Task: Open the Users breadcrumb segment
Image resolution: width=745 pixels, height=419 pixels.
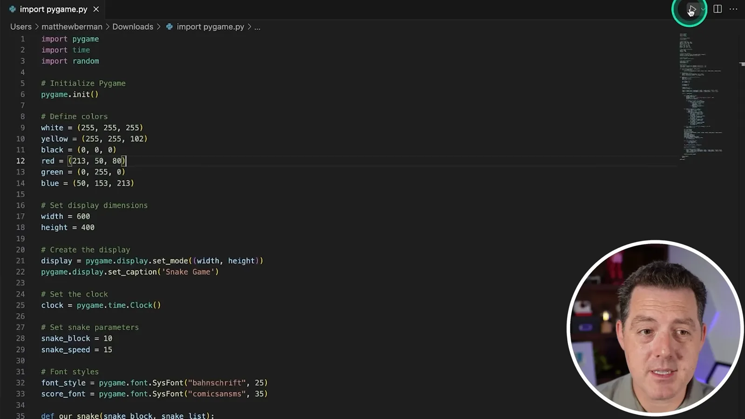Action: pos(21,27)
